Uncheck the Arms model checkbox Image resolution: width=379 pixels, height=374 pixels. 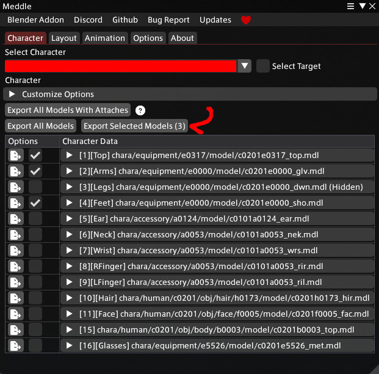[35, 171]
